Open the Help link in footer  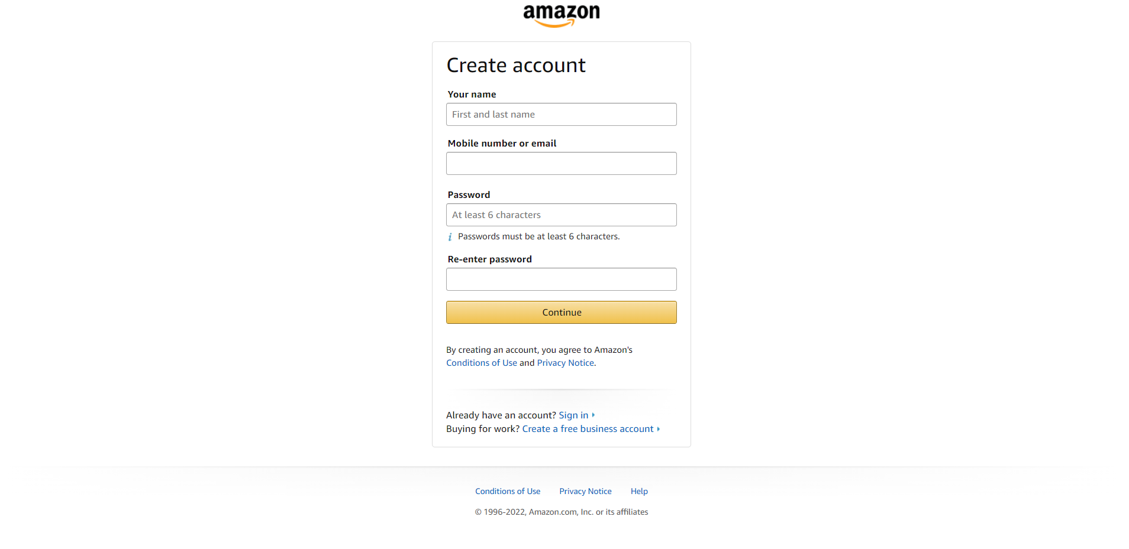click(639, 491)
